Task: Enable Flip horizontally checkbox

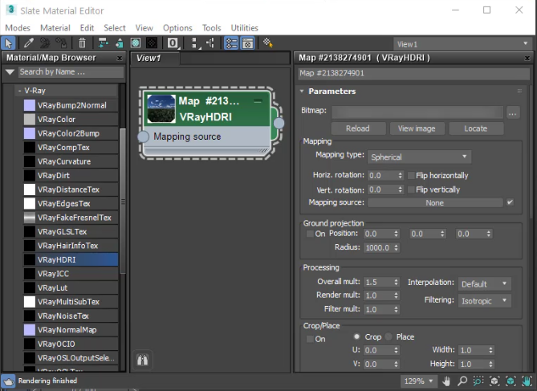Action: click(x=411, y=176)
